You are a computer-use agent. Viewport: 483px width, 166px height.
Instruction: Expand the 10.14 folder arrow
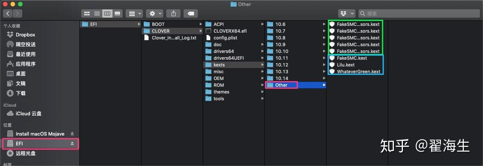[324, 78]
